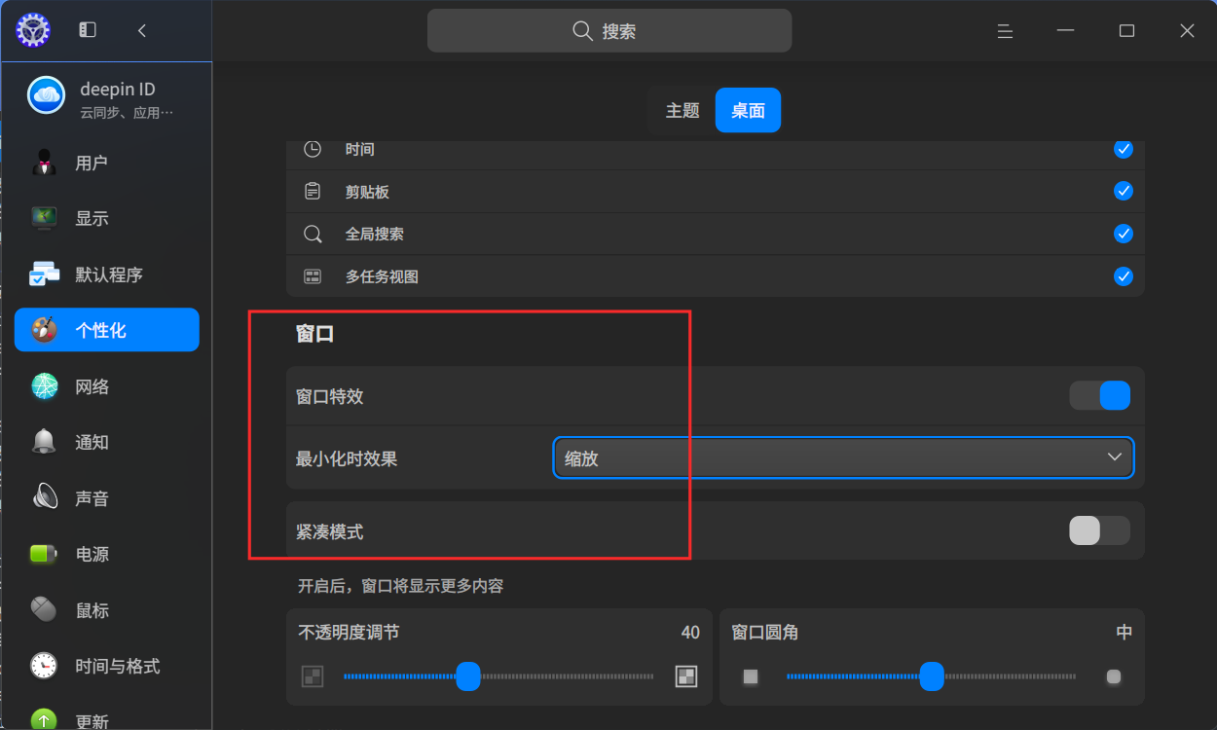Click the opacity value 40
The image size is (1217, 730).
coord(690,633)
